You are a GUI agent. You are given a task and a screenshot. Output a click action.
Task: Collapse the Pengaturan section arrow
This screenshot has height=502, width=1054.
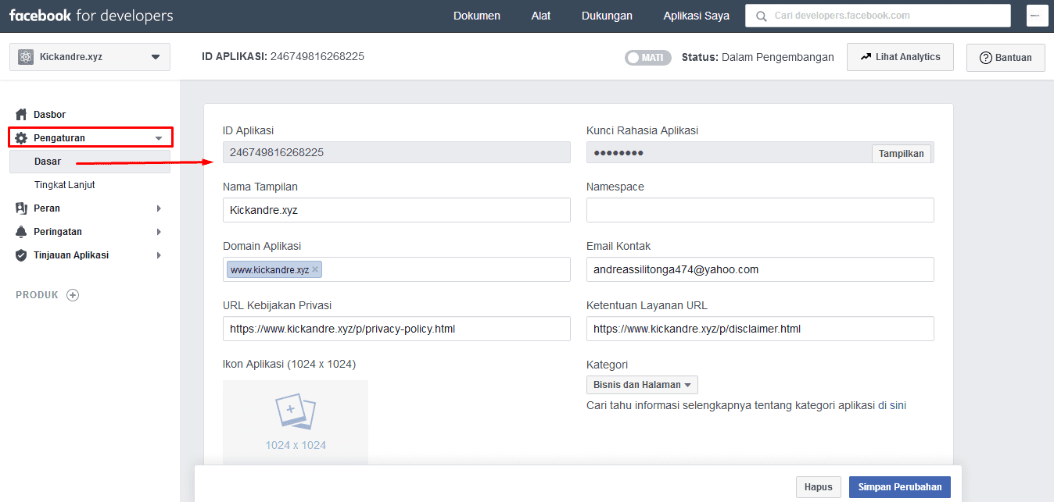click(159, 138)
